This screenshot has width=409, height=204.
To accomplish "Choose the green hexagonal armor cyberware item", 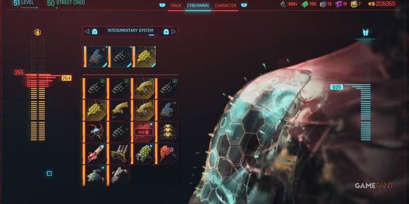I will (x=143, y=153).
